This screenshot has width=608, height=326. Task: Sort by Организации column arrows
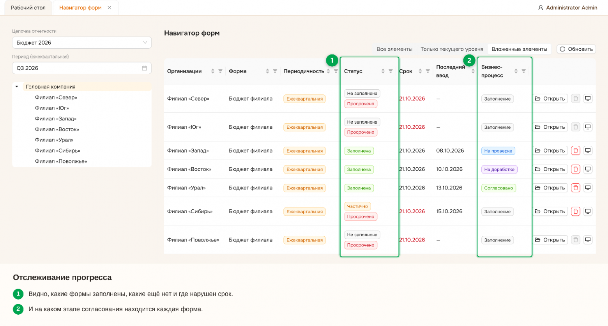pyautogui.click(x=213, y=71)
